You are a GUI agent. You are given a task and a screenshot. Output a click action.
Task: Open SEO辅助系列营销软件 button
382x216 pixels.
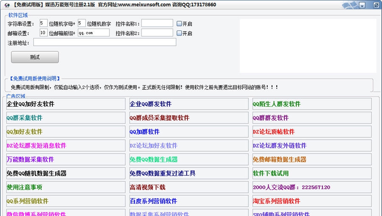[312, 213]
